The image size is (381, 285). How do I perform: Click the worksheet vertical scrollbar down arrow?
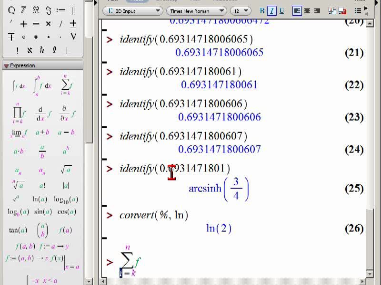(370, 274)
